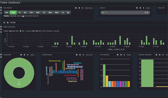Select the 6h time range
Viewport: 168px width, 98px height.
tap(25, 13)
